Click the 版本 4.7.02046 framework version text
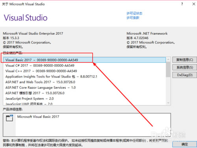Viewport: 197px width, 148px height. pos(138,38)
